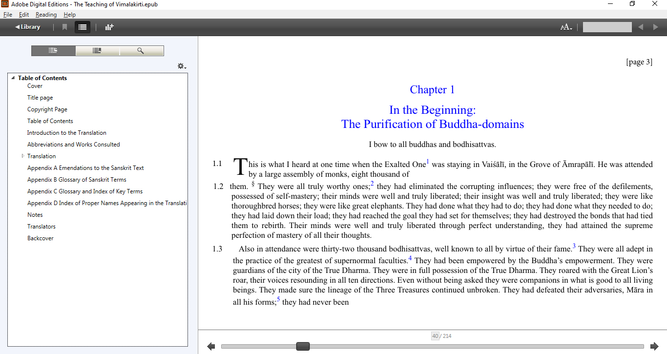Return to the Library view
Screen dimensions: 667x354
pyautogui.click(x=27, y=27)
